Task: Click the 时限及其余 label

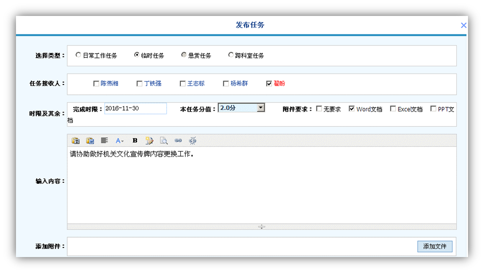Action: pos(47,114)
